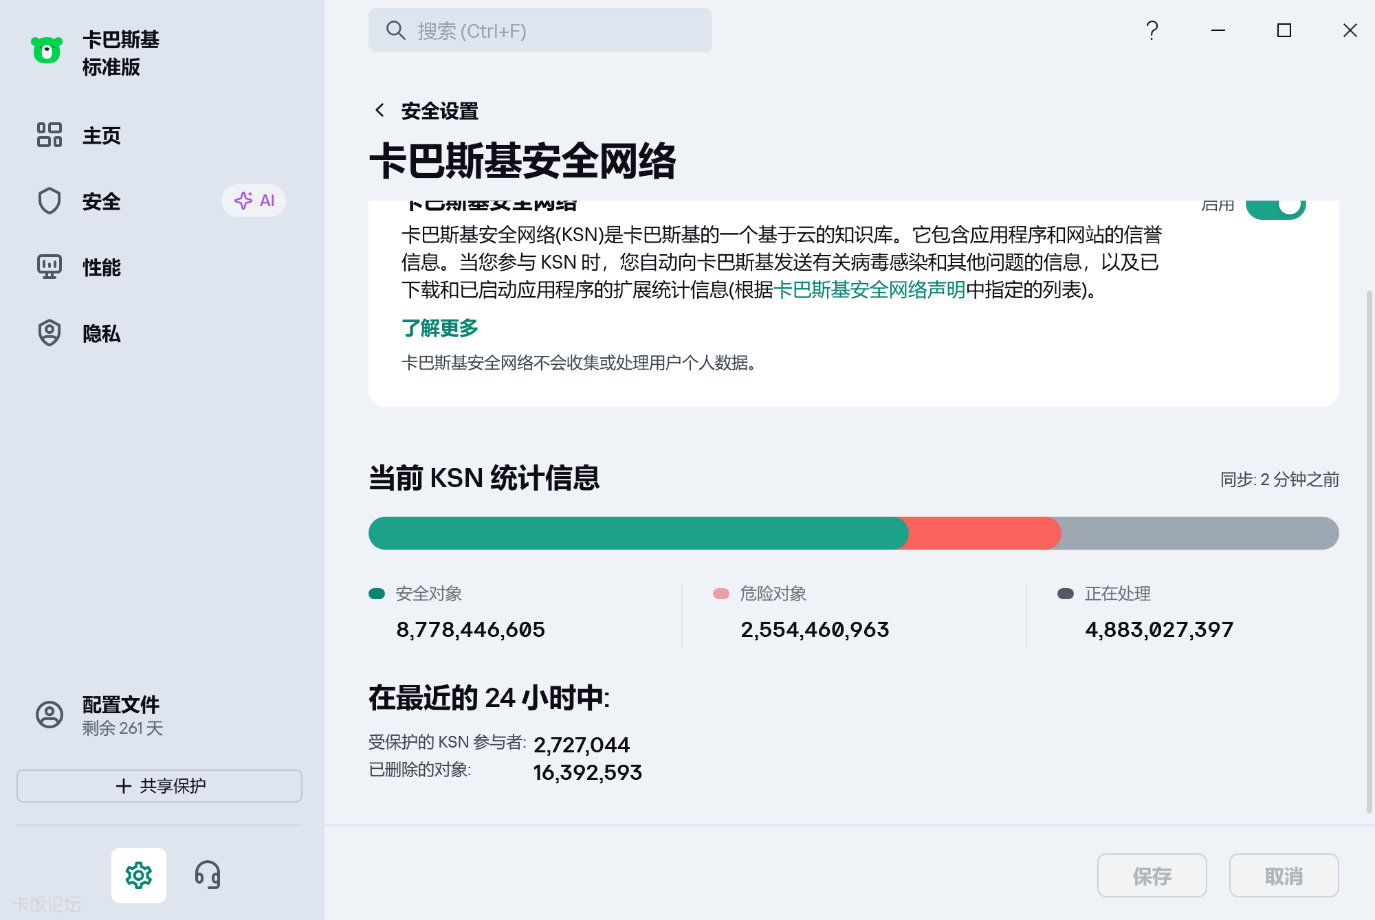
Task: Click the 已删除的对象 count 16,392,593
Action: (588, 772)
